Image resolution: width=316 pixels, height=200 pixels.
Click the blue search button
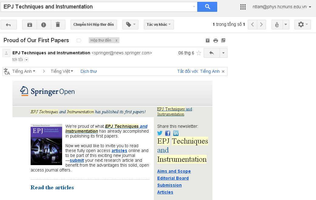click(207, 7)
